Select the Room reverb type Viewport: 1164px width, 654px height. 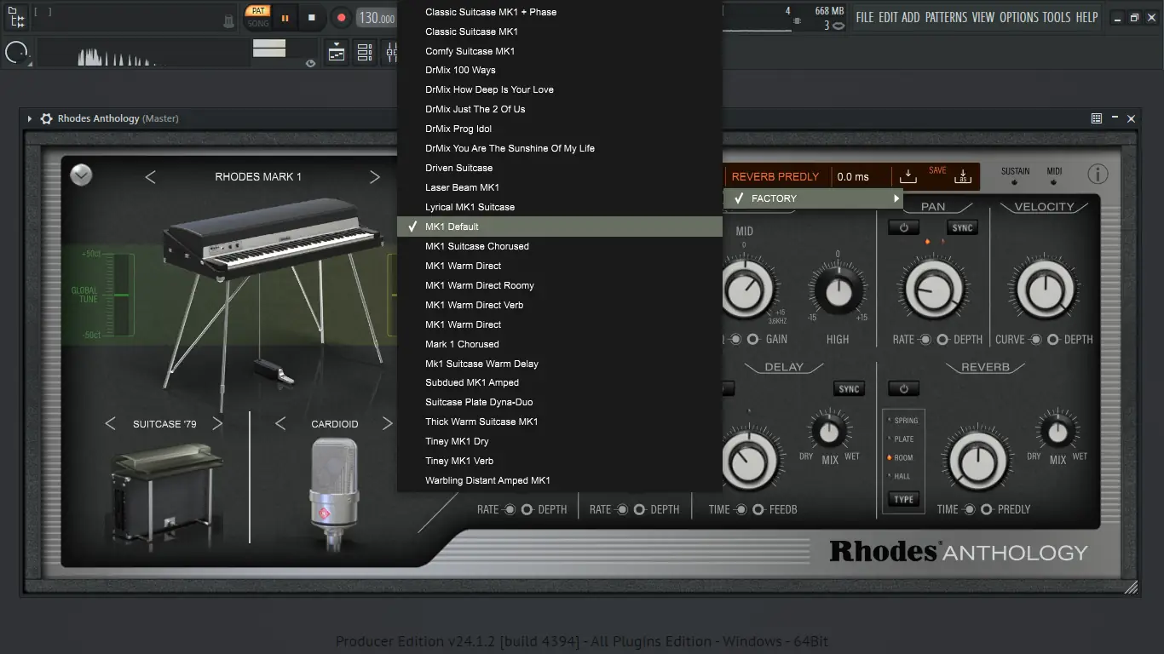(x=901, y=458)
